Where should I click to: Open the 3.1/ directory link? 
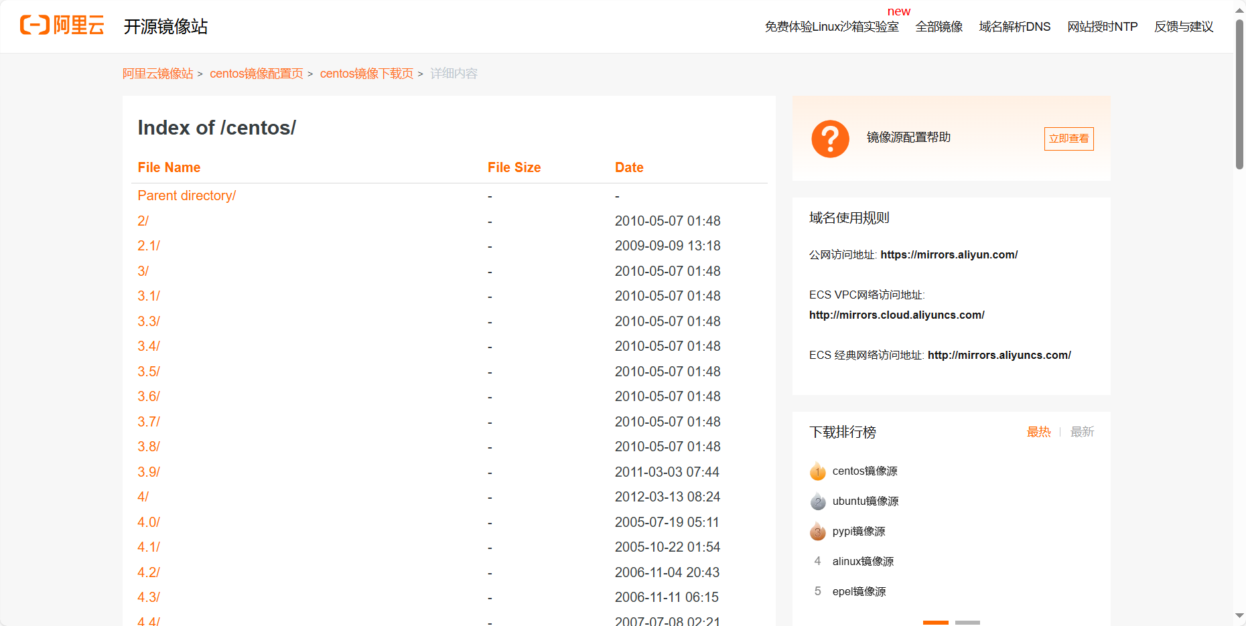(x=149, y=296)
